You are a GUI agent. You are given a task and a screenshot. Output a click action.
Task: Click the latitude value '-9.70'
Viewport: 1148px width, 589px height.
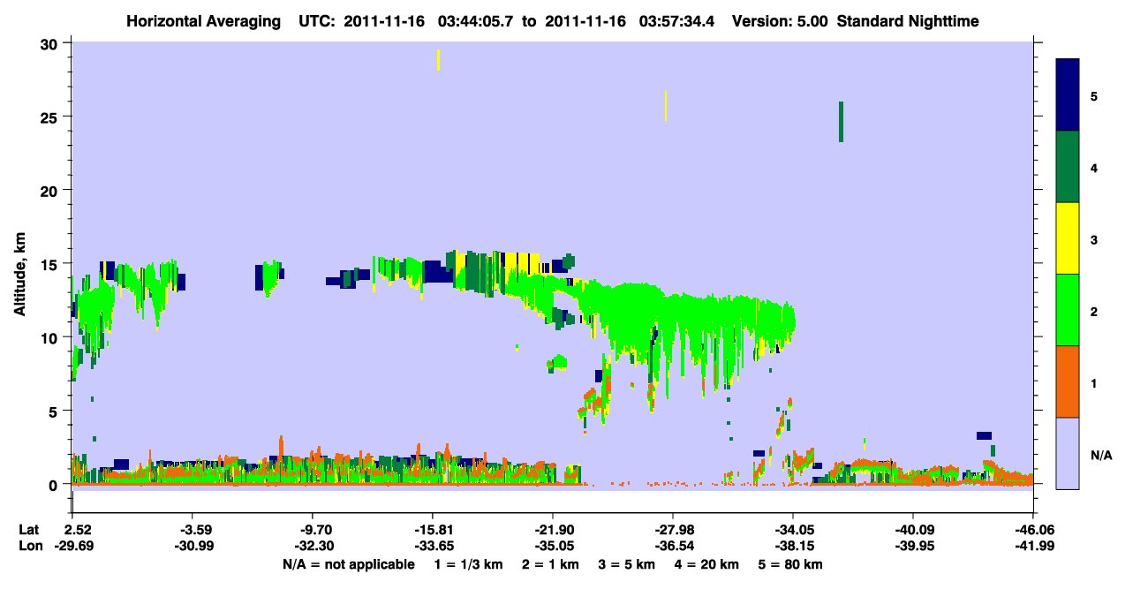312,531
